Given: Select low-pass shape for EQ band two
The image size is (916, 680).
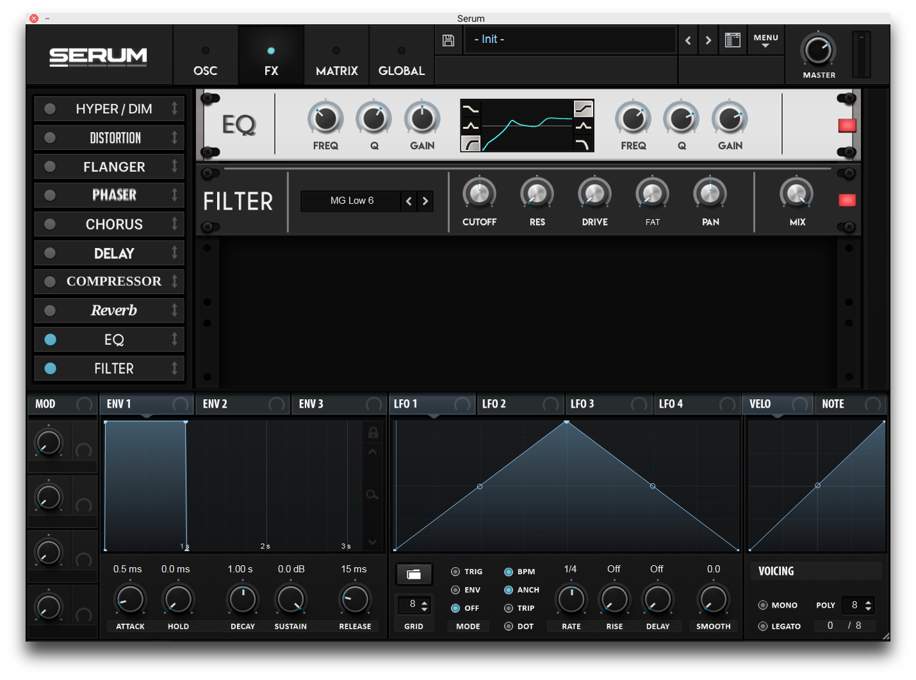Looking at the screenshot, I should click(583, 144).
